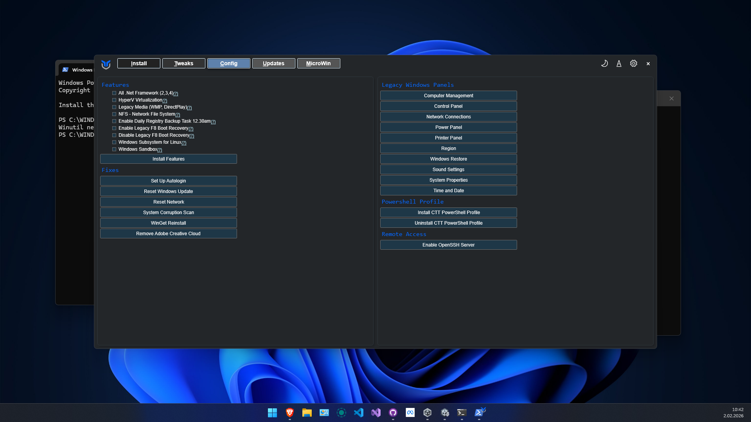
Task: Tick Legacy Media (WMP, DirectPlay) checkbox
Action: (114, 107)
